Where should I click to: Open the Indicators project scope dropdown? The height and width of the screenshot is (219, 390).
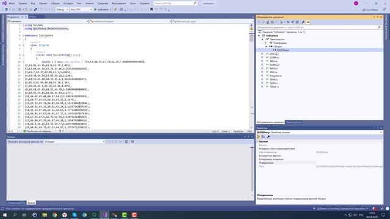coord(48,21)
